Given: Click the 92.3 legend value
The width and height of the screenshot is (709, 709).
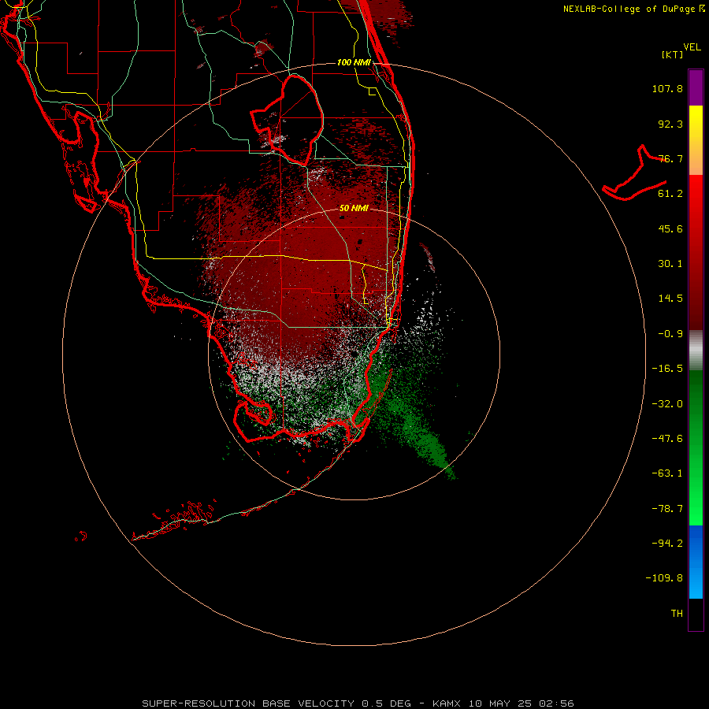Looking at the screenshot, I should point(670,124).
